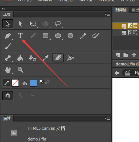Open the Properties panel options menu
This screenshot has height=142, width=139.
pos(107,118)
